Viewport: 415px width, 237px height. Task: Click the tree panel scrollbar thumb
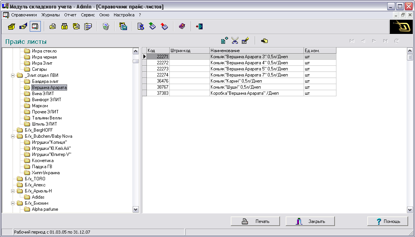(x=136, y=61)
